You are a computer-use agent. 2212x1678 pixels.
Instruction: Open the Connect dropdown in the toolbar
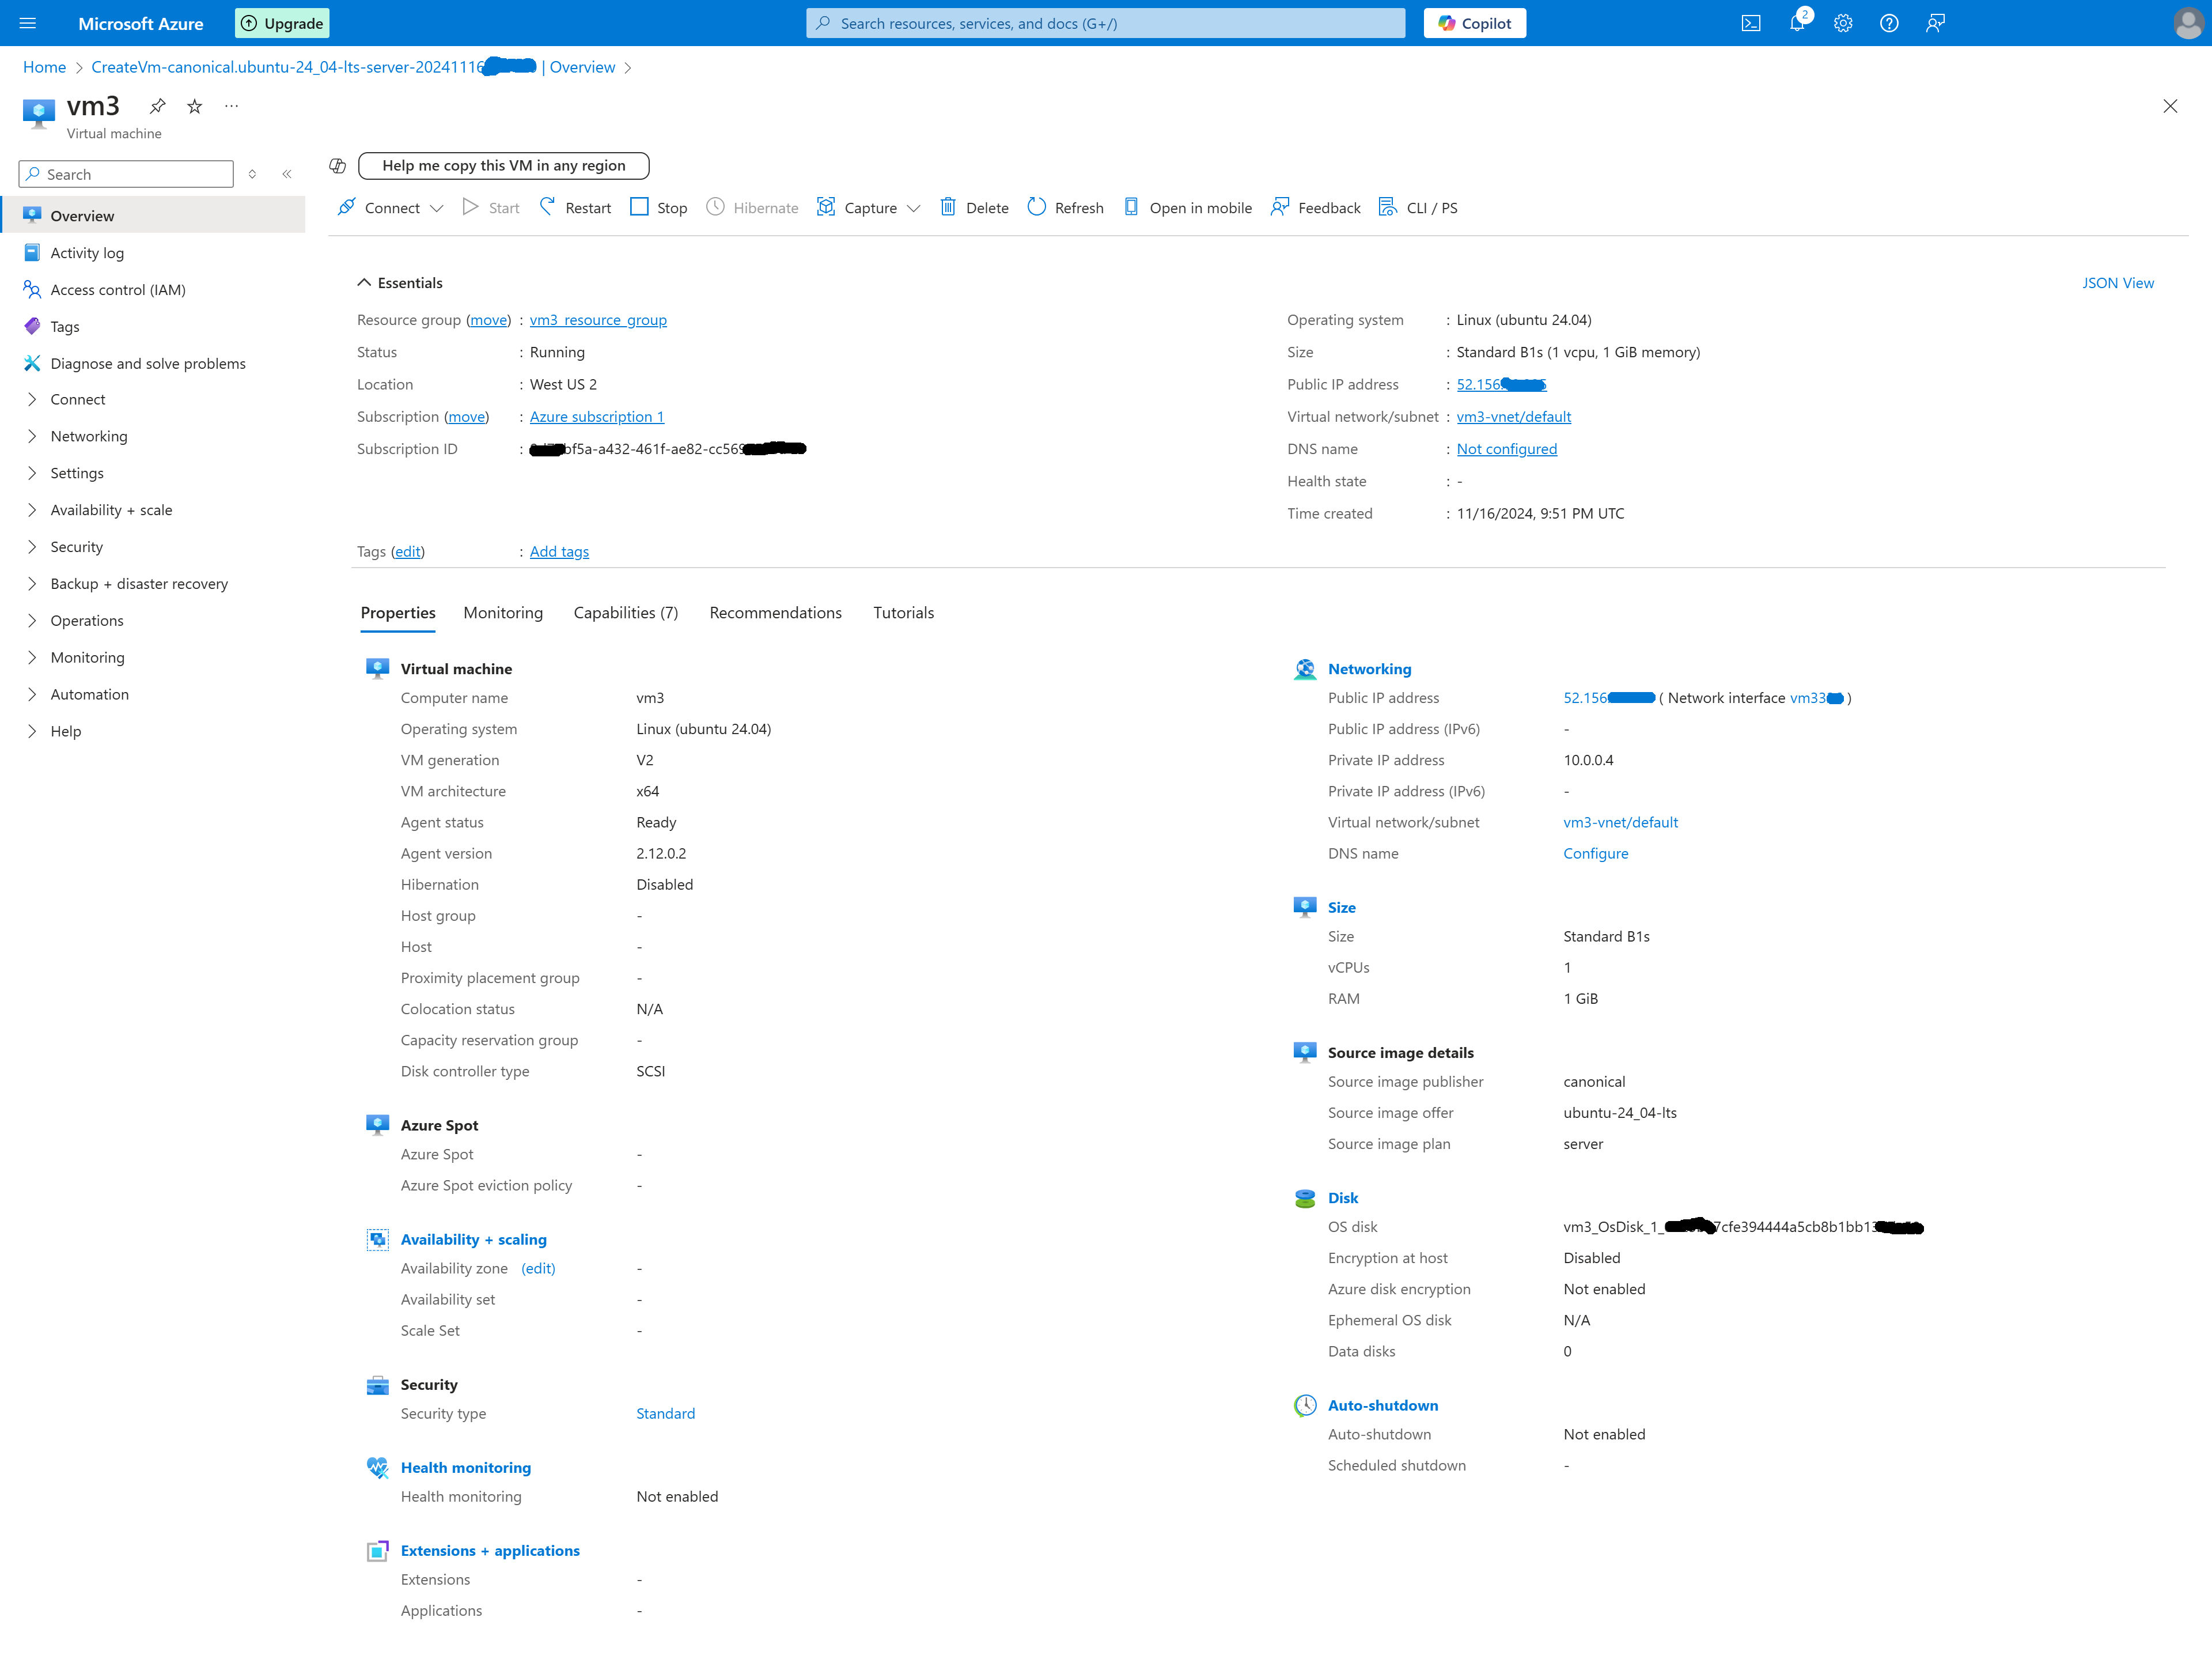391,207
